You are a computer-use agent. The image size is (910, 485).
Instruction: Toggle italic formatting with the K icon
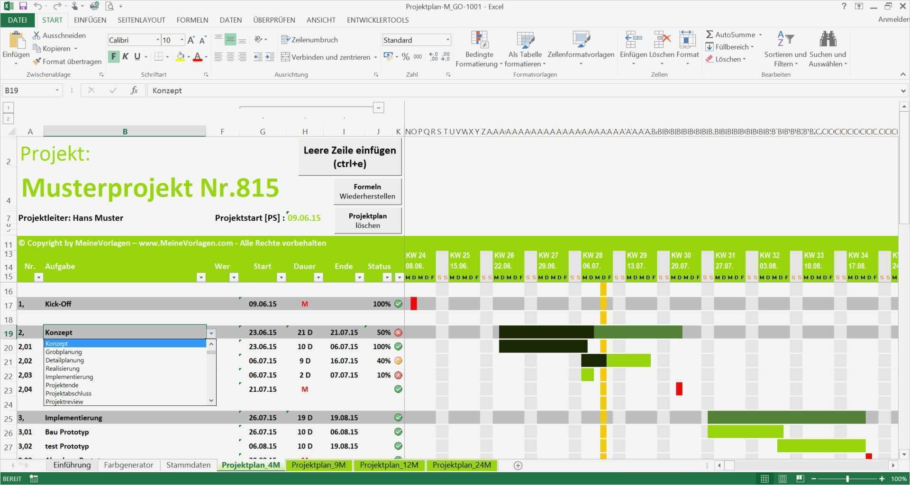pyautogui.click(x=125, y=56)
